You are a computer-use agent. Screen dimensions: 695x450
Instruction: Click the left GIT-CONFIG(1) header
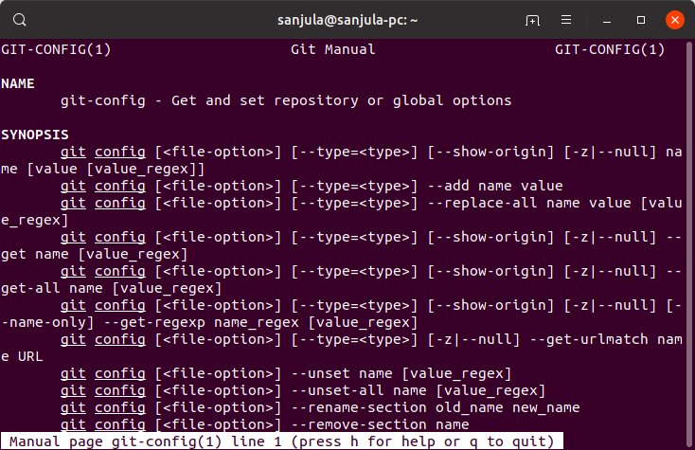coord(56,49)
